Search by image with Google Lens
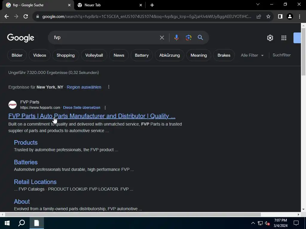Image resolution: width=306 pixels, height=229 pixels. point(189,38)
